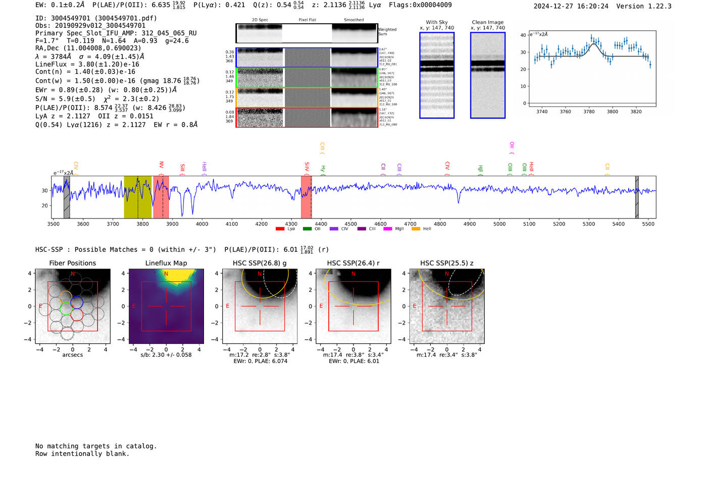The width and height of the screenshot is (707, 481).
Task: Open the With Sky cutout image
Action: pyautogui.click(x=437, y=75)
